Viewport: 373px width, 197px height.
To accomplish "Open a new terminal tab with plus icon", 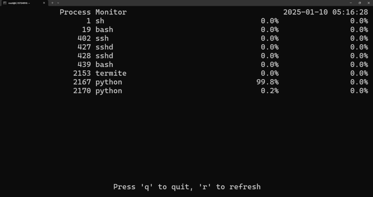I will point(52,3).
